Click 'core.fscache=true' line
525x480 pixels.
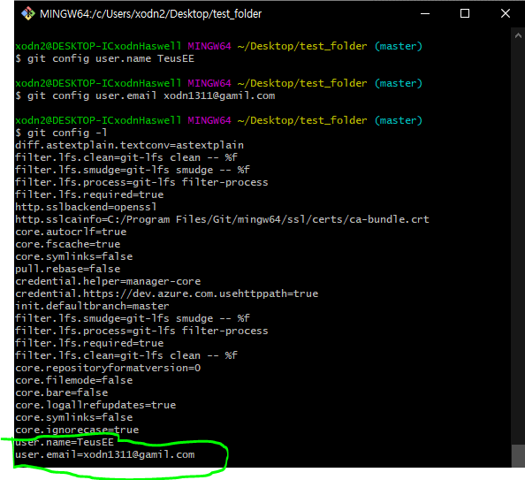click(x=68, y=244)
